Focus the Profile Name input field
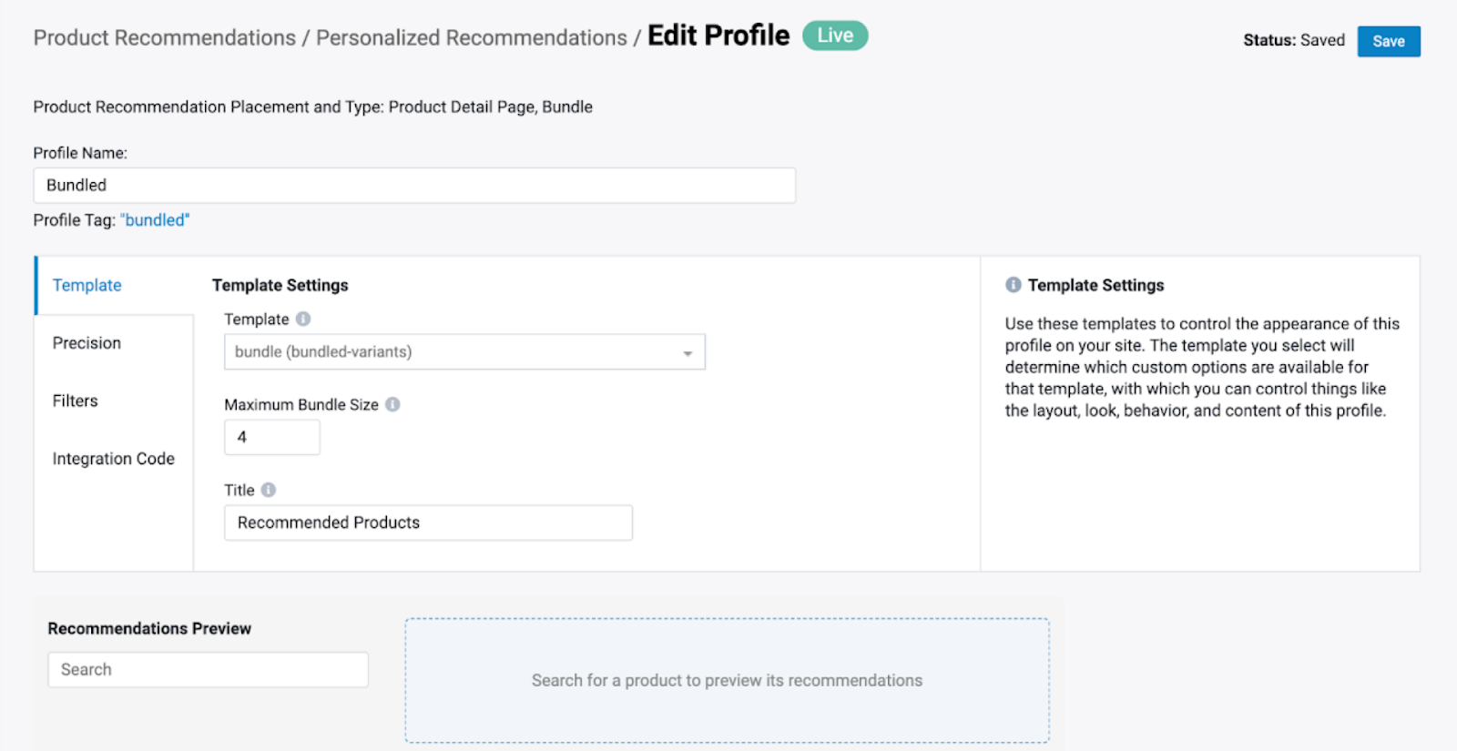This screenshot has height=751, width=1457. 414,186
